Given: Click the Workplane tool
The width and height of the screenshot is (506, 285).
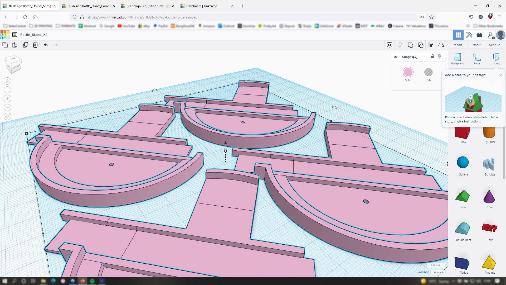Looking at the screenshot, I should [x=457, y=59].
